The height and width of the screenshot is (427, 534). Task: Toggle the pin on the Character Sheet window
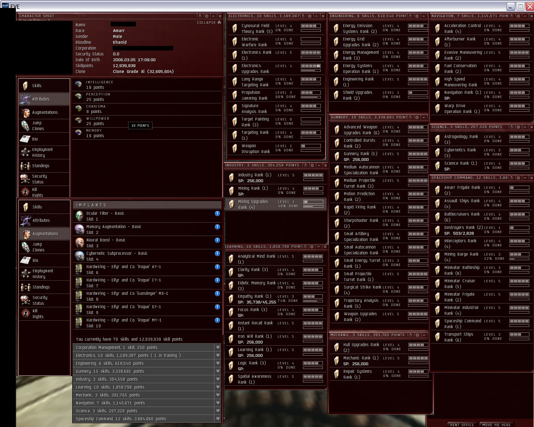[x=207, y=16]
